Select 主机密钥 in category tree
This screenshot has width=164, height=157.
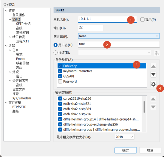[22, 33]
